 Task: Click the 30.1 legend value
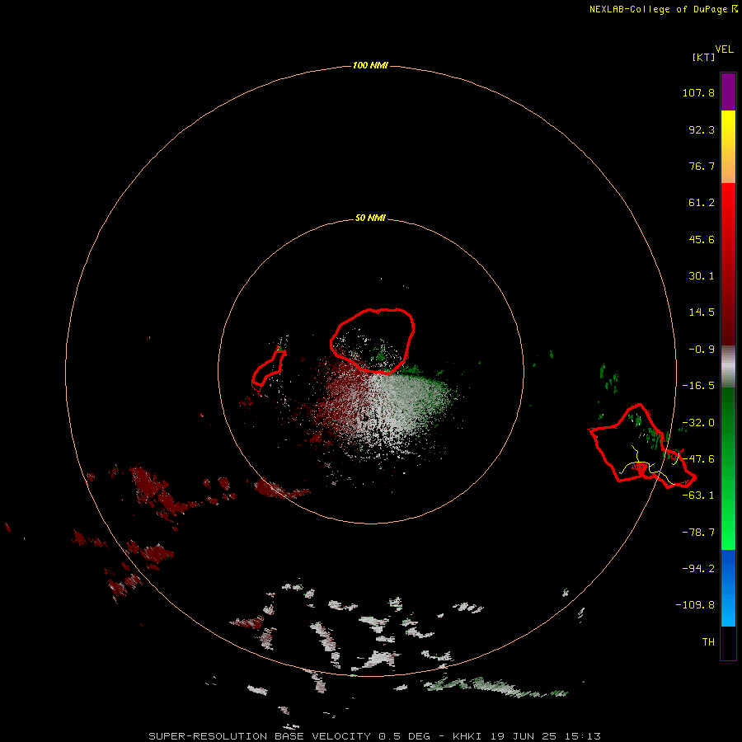[702, 276]
